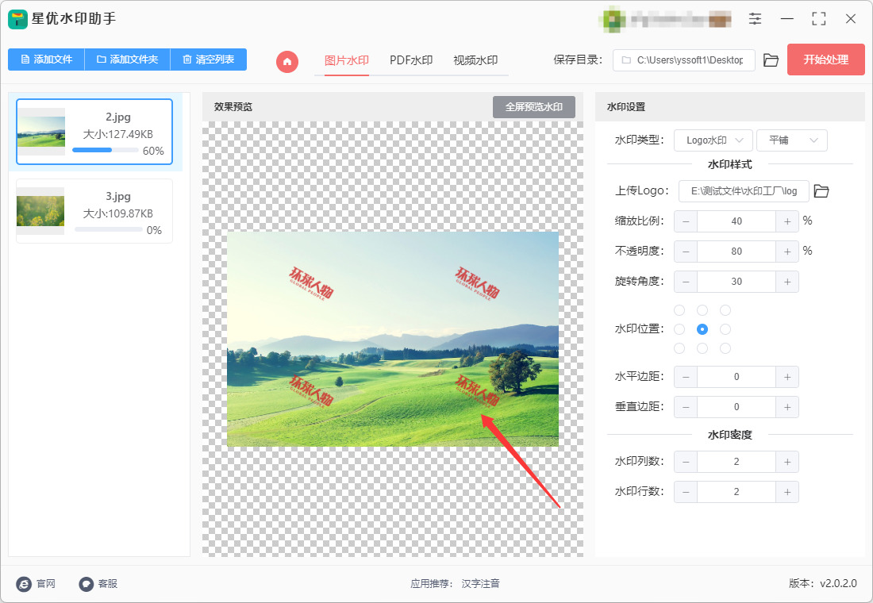Select top-center watermark position radio
Image resolution: width=873 pixels, height=603 pixels.
tap(702, 310)
